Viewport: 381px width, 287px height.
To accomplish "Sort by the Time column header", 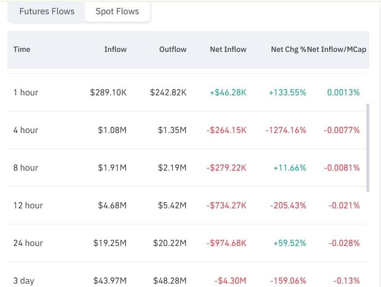I will click(x=22, y=49).
